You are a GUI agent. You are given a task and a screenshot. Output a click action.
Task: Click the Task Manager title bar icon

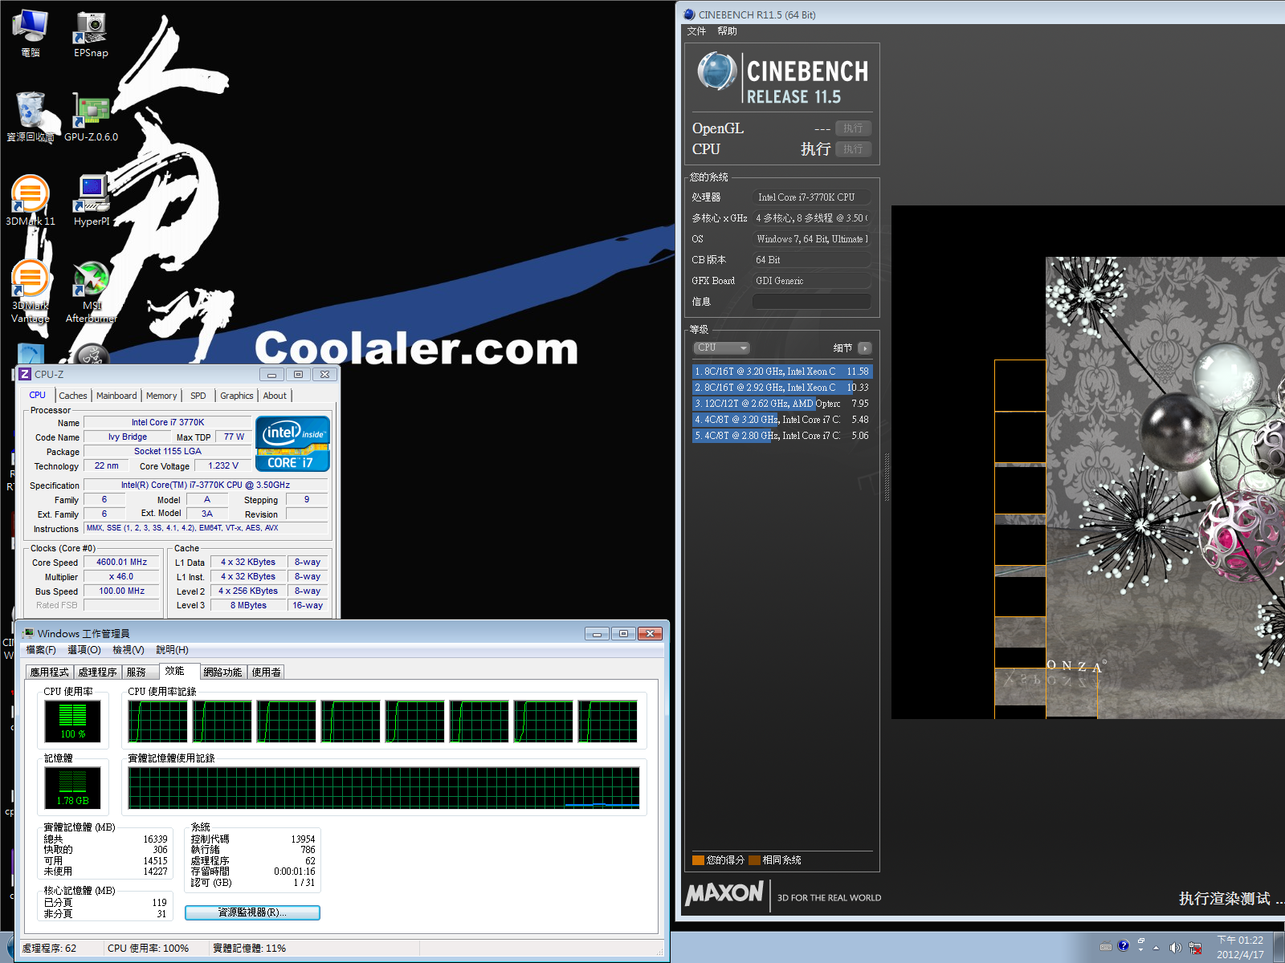point(28,633)
